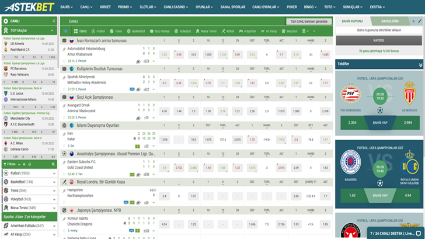Open the UD Almeria vs Real Madrid match

pyautogui.click(x=29, y=47)
